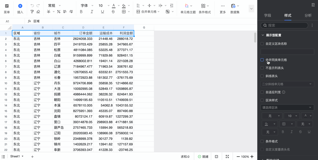Enable 不显示列表头 checkbox
This screenshot has width=318, height=160.
pos(262,68)
